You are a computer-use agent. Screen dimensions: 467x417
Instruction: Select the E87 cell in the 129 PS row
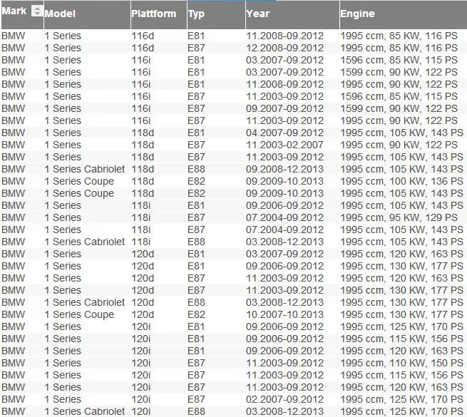point(196,217)
